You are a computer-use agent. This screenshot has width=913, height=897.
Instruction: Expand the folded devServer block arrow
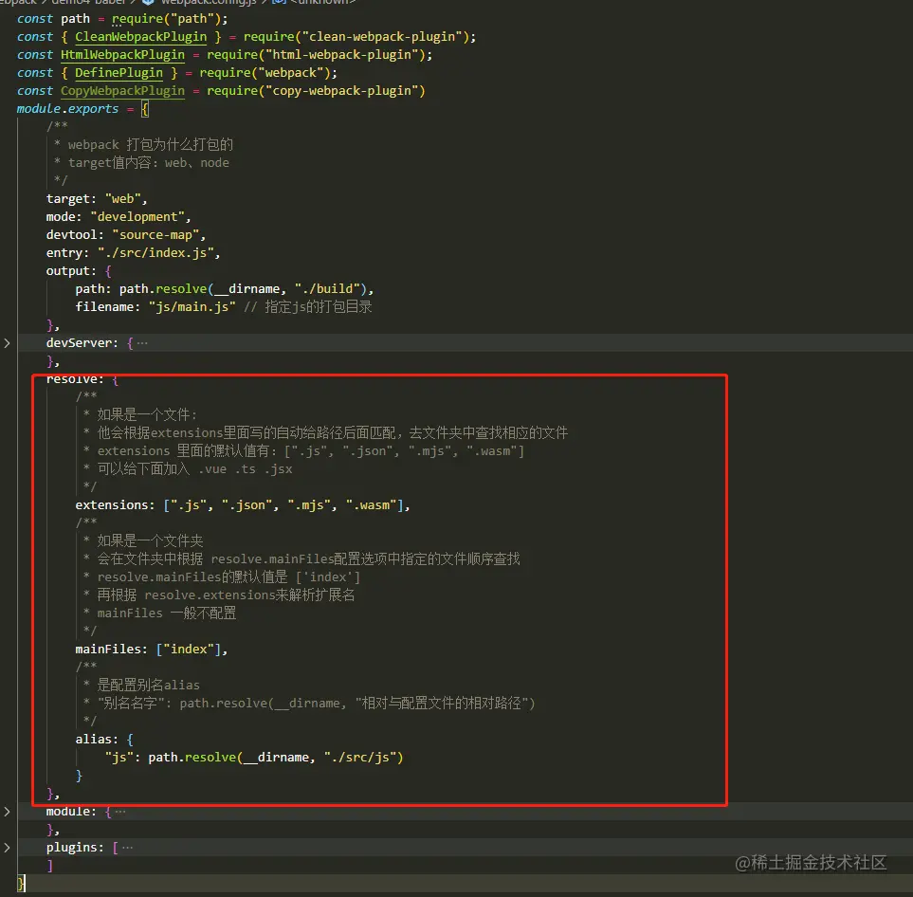[7, 343]
